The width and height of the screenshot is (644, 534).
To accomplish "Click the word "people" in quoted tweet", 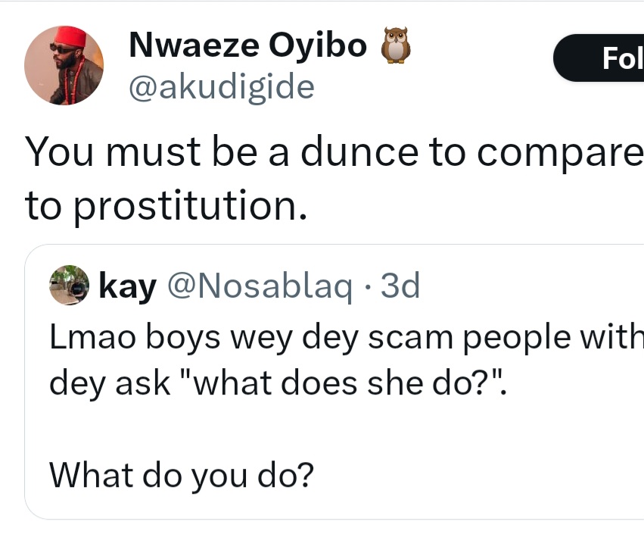I will [507, 337].
